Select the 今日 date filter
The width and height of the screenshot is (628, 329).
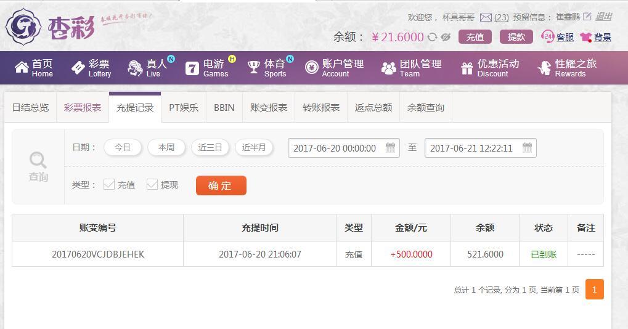coord(123,147)
